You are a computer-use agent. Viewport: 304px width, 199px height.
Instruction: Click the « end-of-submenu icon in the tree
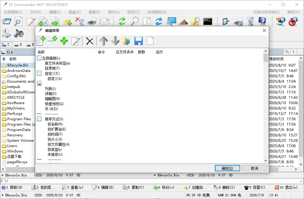click(x=39, y=83)
